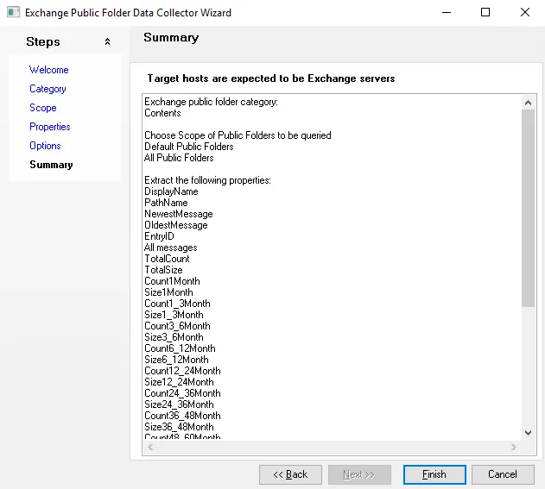Select the 'TotalCount' line
Screen dimensions: 545x489
[x=167, y=259]
